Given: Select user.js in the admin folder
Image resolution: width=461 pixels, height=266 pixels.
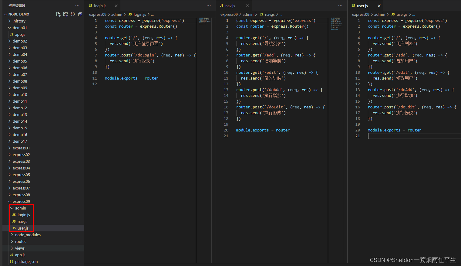Looking at the screenshot, I should pos(43,228).
